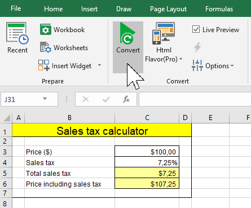Switch to the Insert tab

click(89, 9)
